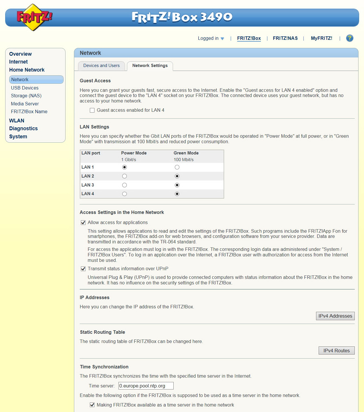This screenshot has width=364, height=412.
Task: Open the FRITZ!NAS link
Action: tap(285, 38)
